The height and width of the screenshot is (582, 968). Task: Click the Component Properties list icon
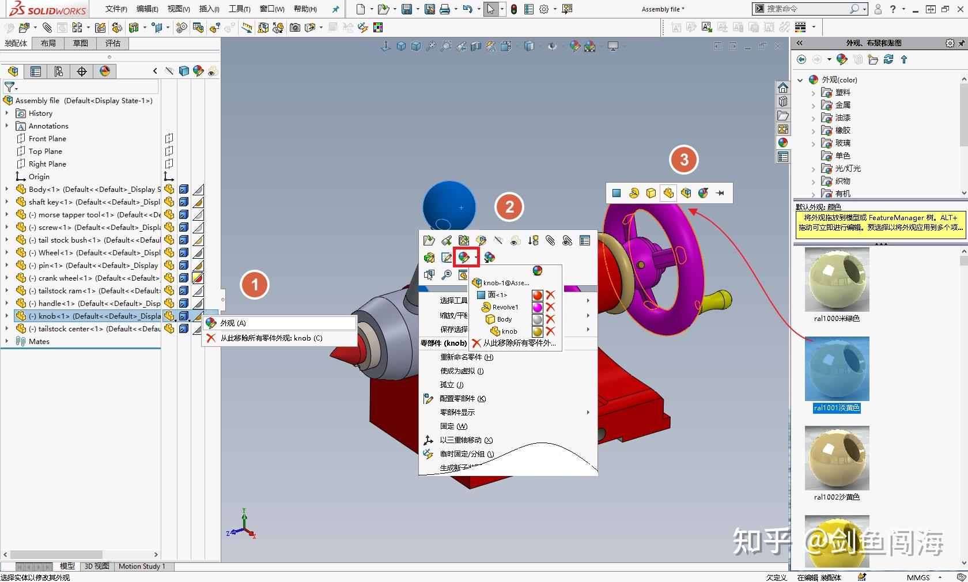point(585,240)
